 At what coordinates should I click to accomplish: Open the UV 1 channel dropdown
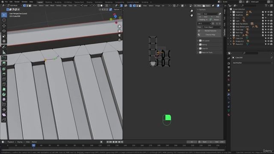[205, 24]
